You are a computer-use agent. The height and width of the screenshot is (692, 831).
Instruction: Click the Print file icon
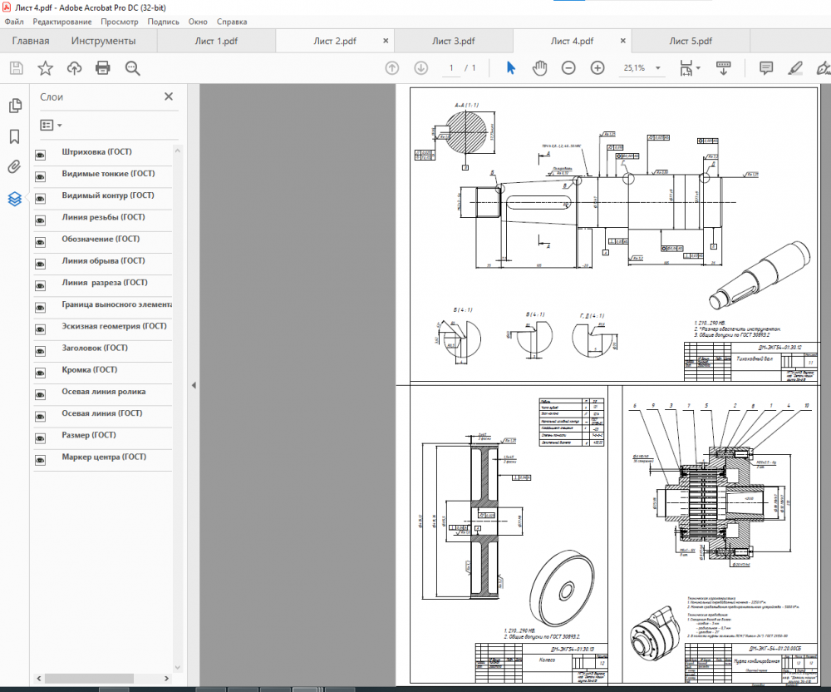pyautogui.click(x=103, y=68)
